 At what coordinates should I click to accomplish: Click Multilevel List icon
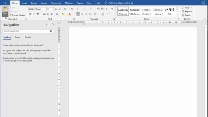(x=91, y=9)
